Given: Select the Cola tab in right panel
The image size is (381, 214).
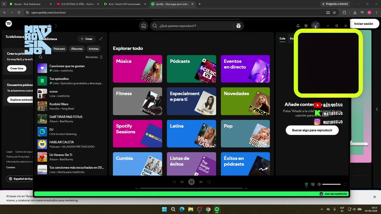Looking at the screenshot, I should point(282,38).
